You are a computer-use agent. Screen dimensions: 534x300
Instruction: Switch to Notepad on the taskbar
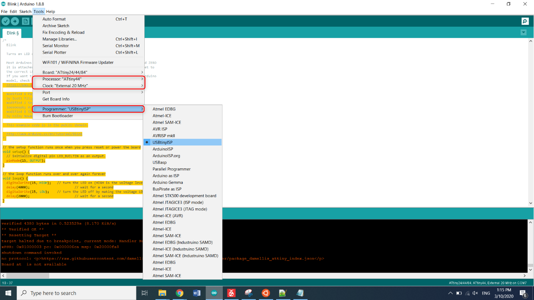tap(300, 293)
